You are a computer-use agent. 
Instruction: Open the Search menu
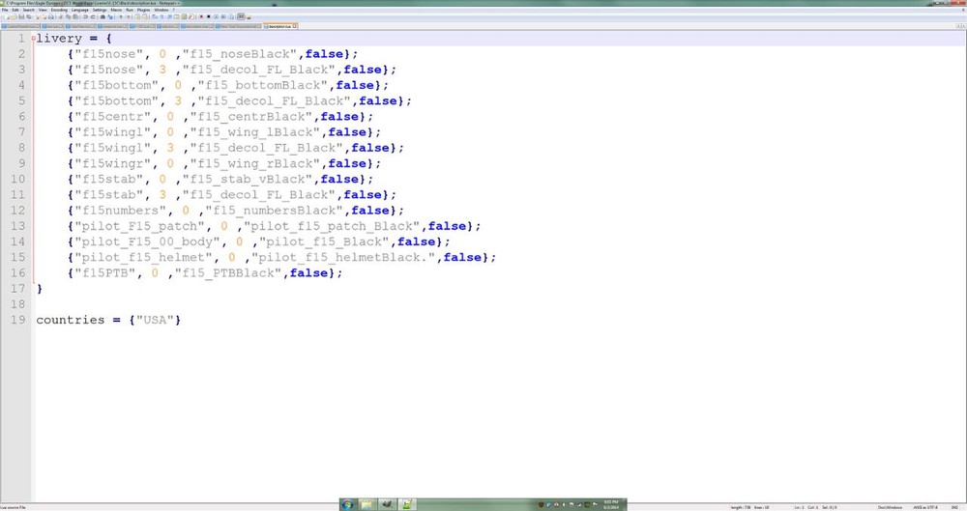coord(28,10)
